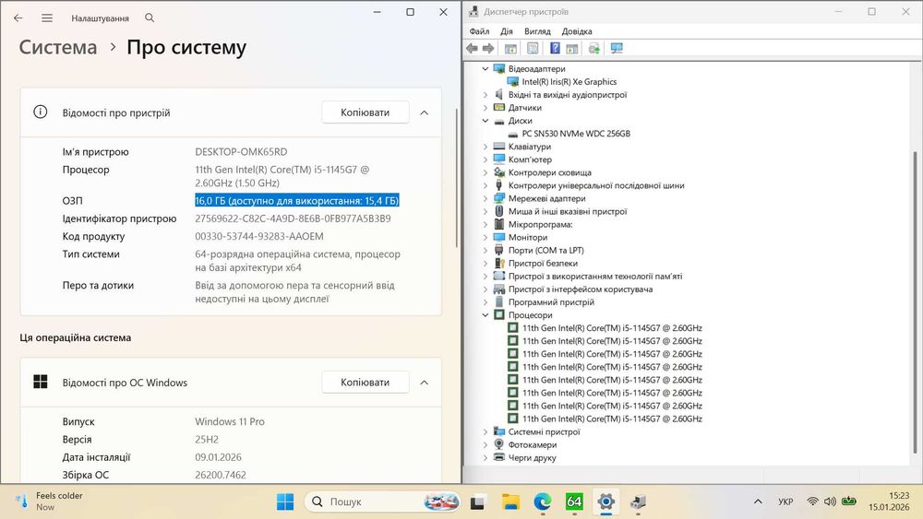Click the help question-mark icon in Device Manager
923x519 pixels.
point(555,48)
